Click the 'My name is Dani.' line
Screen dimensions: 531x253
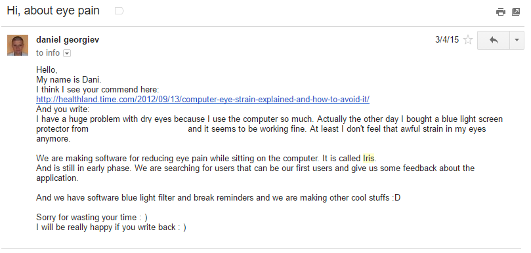pyautogui.click(x=69, y=80)
